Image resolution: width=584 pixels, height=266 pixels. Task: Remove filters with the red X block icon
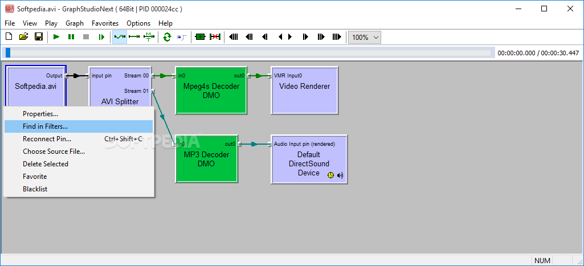(x=215, y=37)
